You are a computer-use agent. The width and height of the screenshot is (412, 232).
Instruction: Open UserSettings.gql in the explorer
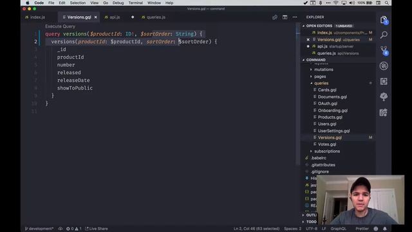coord(333,131)
